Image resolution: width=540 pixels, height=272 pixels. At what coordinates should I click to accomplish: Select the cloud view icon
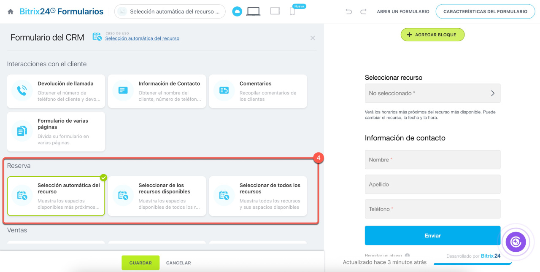coord(237,12)
